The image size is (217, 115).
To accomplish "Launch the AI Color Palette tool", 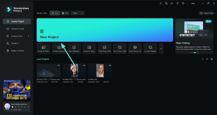I will (x=150, y=49).
